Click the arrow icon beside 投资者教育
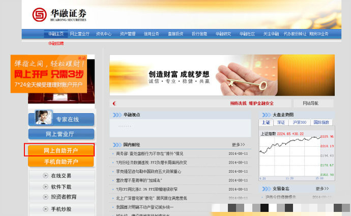This screenshot has width=351, height=216. pyautogui.click(x=45, y=197)
